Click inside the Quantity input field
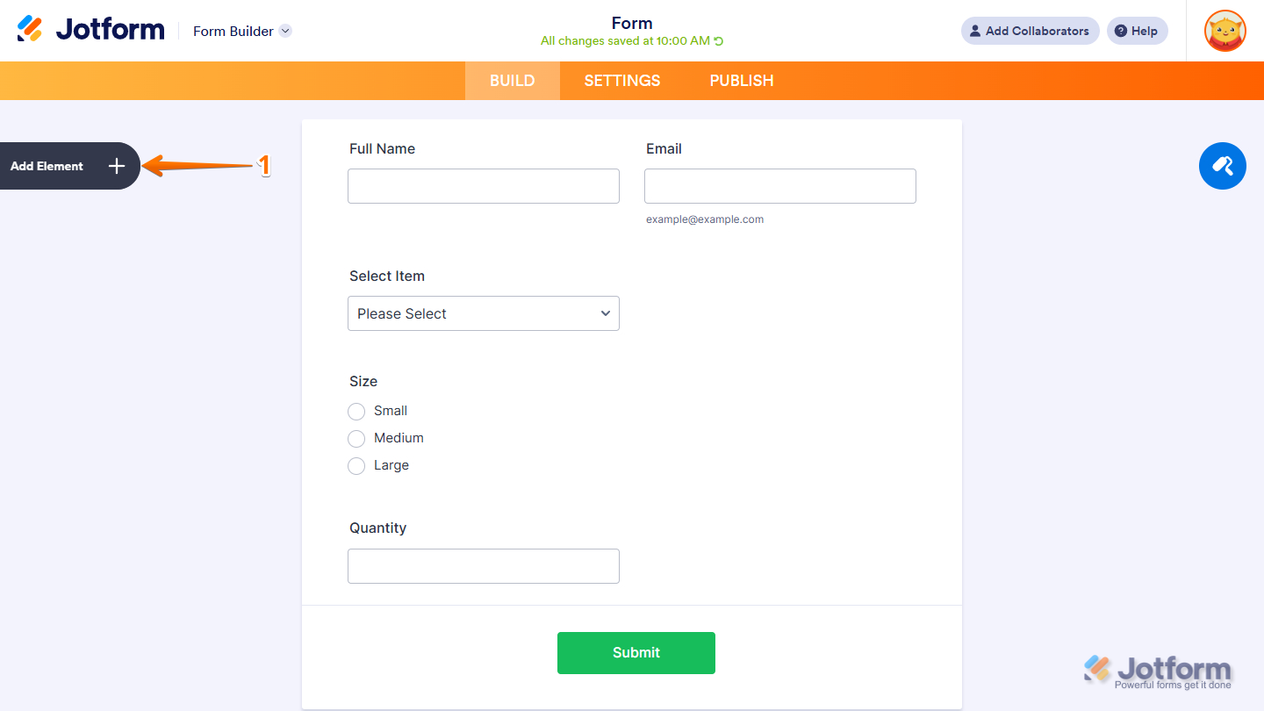 click(x=483, y=566)
